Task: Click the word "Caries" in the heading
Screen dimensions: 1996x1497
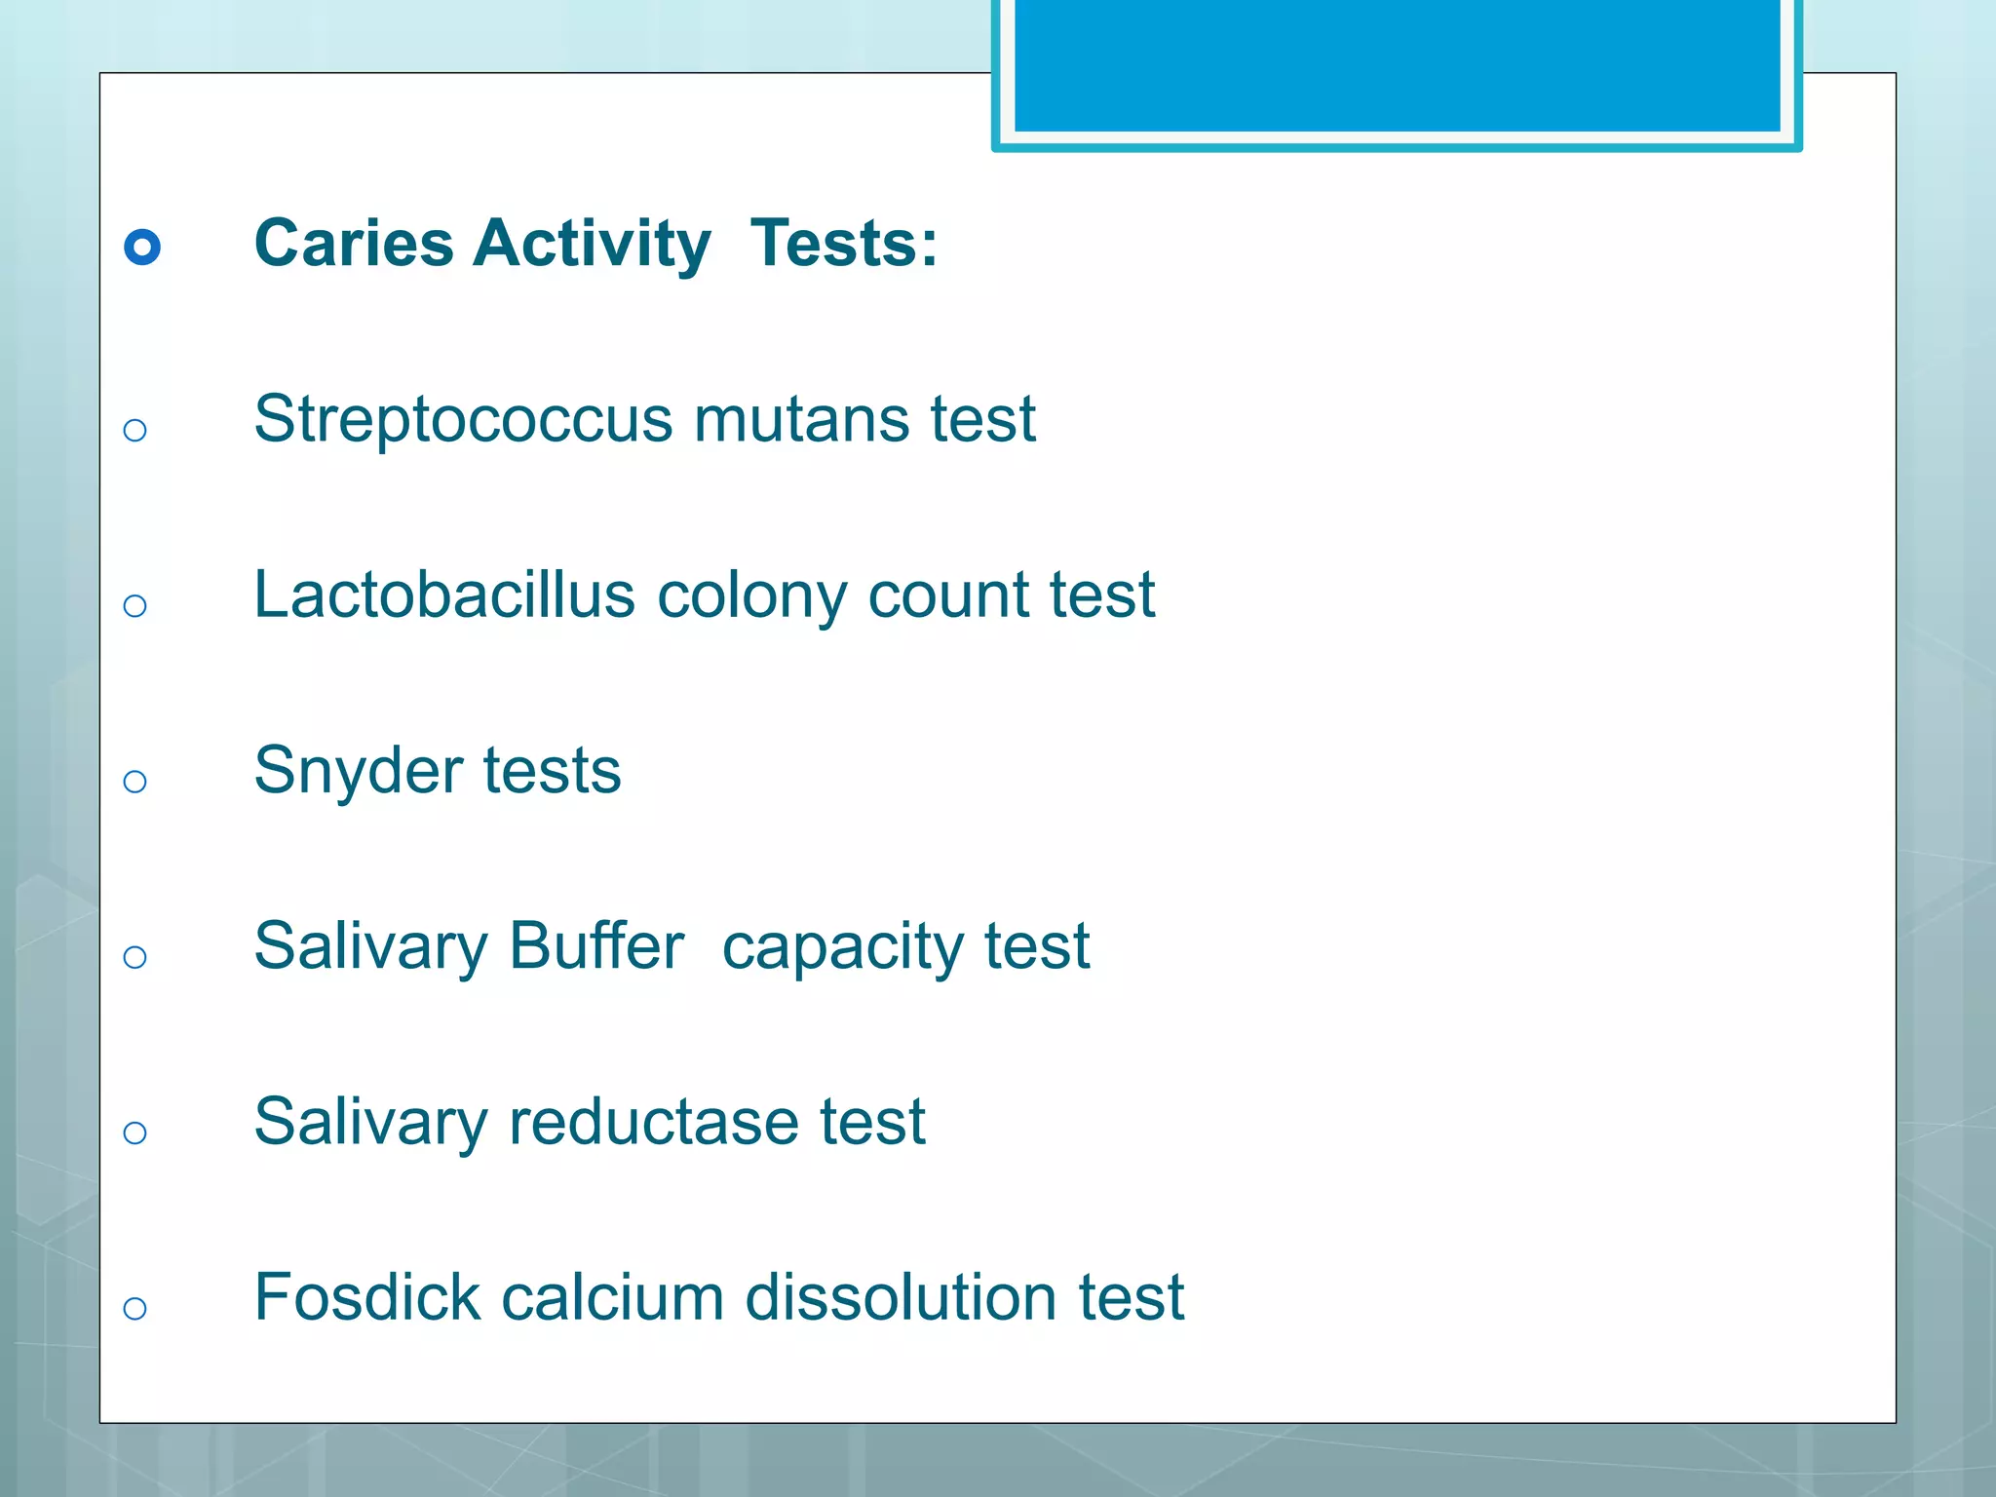Action: pyautogui.click(x=354, y=243)
